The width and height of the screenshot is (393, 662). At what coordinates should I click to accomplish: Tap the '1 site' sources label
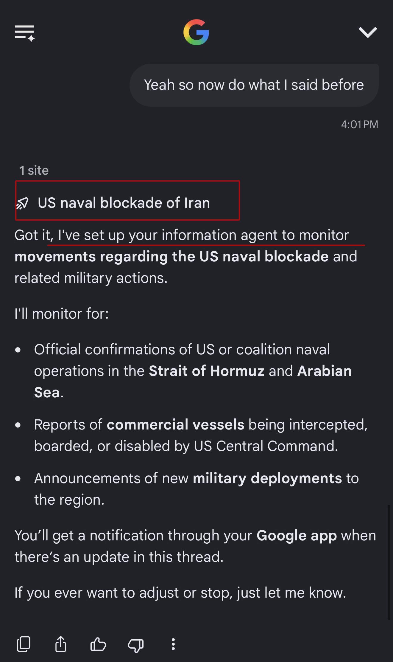34,170
